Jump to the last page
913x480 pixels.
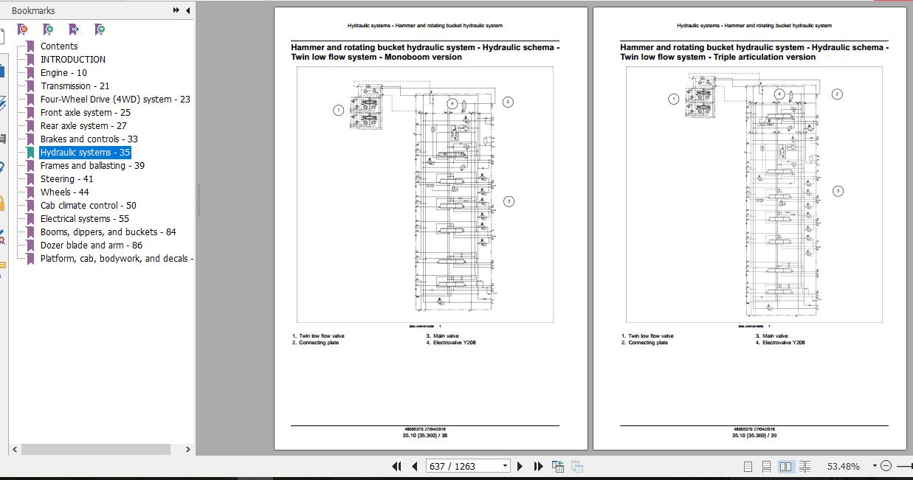point(537,465)
